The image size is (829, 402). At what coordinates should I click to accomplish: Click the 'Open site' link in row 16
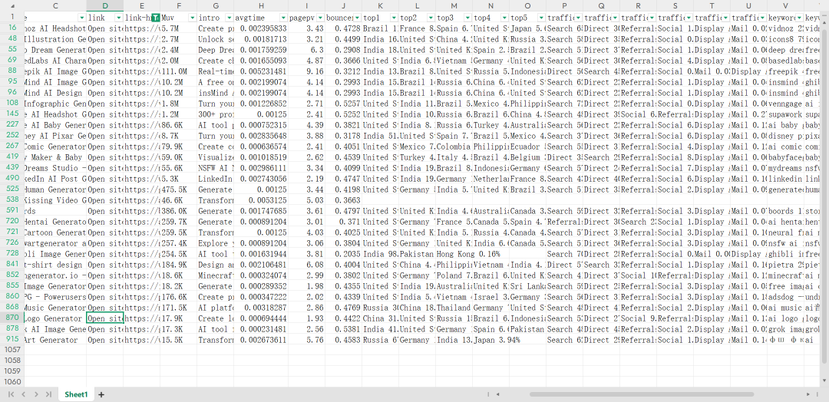[105, 28]
